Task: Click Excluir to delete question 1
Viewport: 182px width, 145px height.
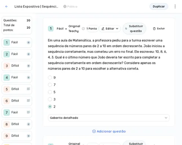Action: point(159,29)
